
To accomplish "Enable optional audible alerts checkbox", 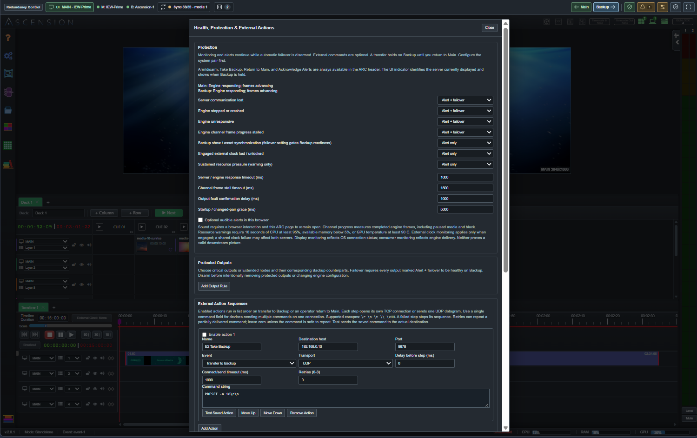I will [200, 220].
